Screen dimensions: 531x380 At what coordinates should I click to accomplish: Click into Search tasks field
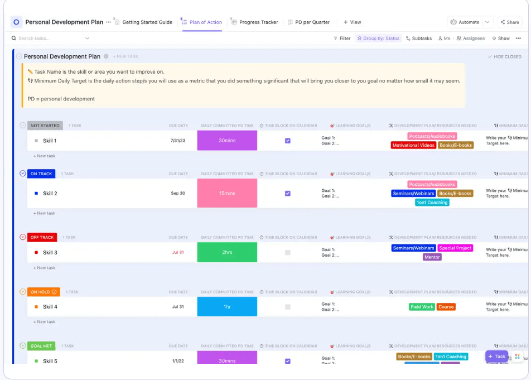tap(50, 39)
